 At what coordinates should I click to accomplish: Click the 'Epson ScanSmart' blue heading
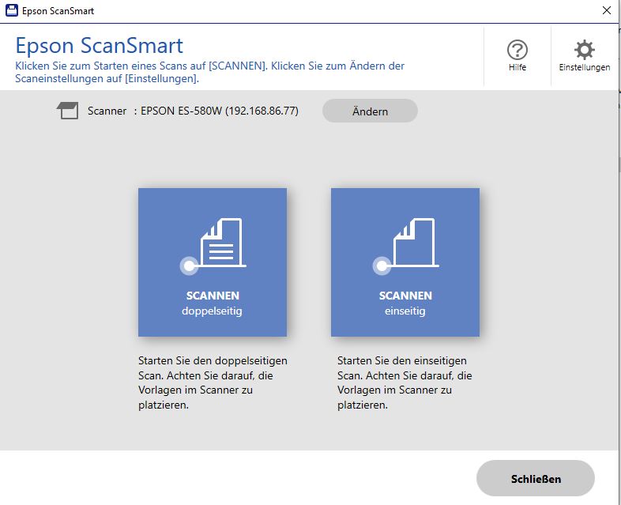(99, 45)
